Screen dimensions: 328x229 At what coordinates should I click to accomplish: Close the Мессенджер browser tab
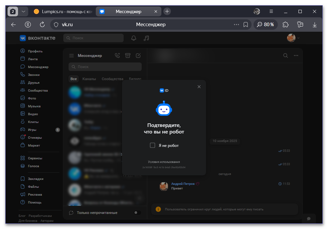(155, 11)
